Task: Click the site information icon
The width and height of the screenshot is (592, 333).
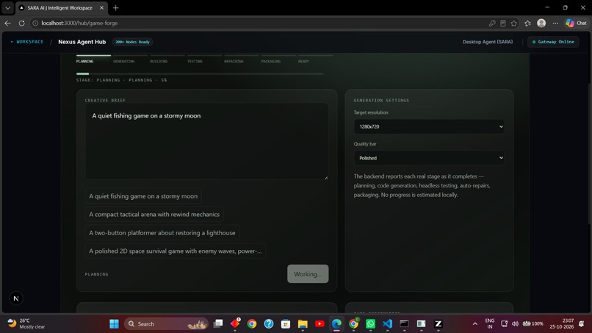Action: pyautogui.click(x=35, y=23)
